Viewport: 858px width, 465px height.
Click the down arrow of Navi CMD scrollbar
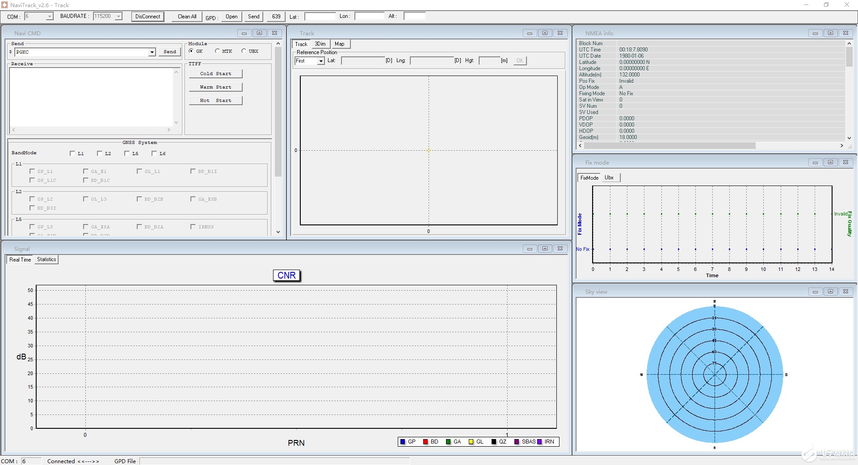coord(278,232)
